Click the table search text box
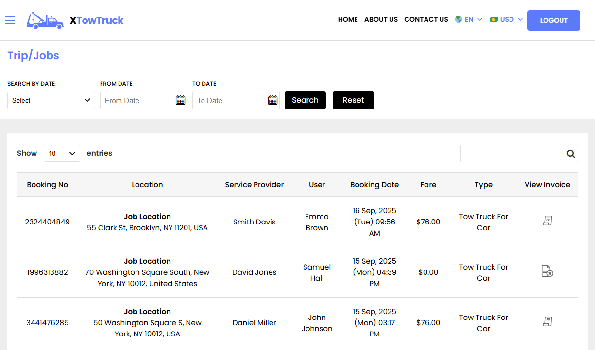This screenshot has height=350, width=595. (510, 153)
